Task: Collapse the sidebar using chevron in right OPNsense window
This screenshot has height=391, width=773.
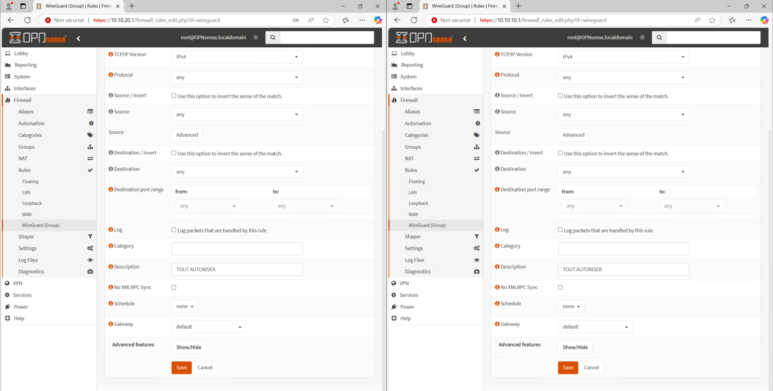Action: point(465,39)
